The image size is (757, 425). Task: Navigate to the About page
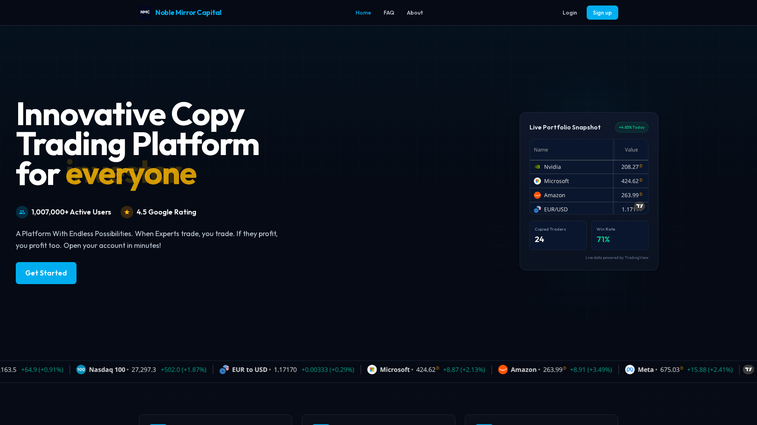[x=415, y=13]
